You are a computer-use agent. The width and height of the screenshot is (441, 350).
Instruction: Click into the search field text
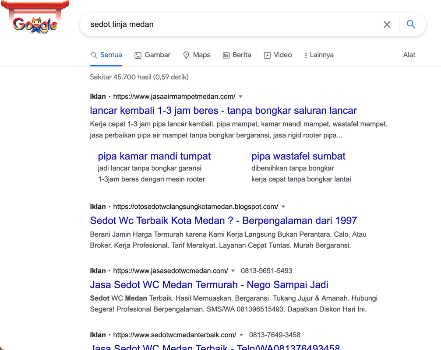pos(219,24)
